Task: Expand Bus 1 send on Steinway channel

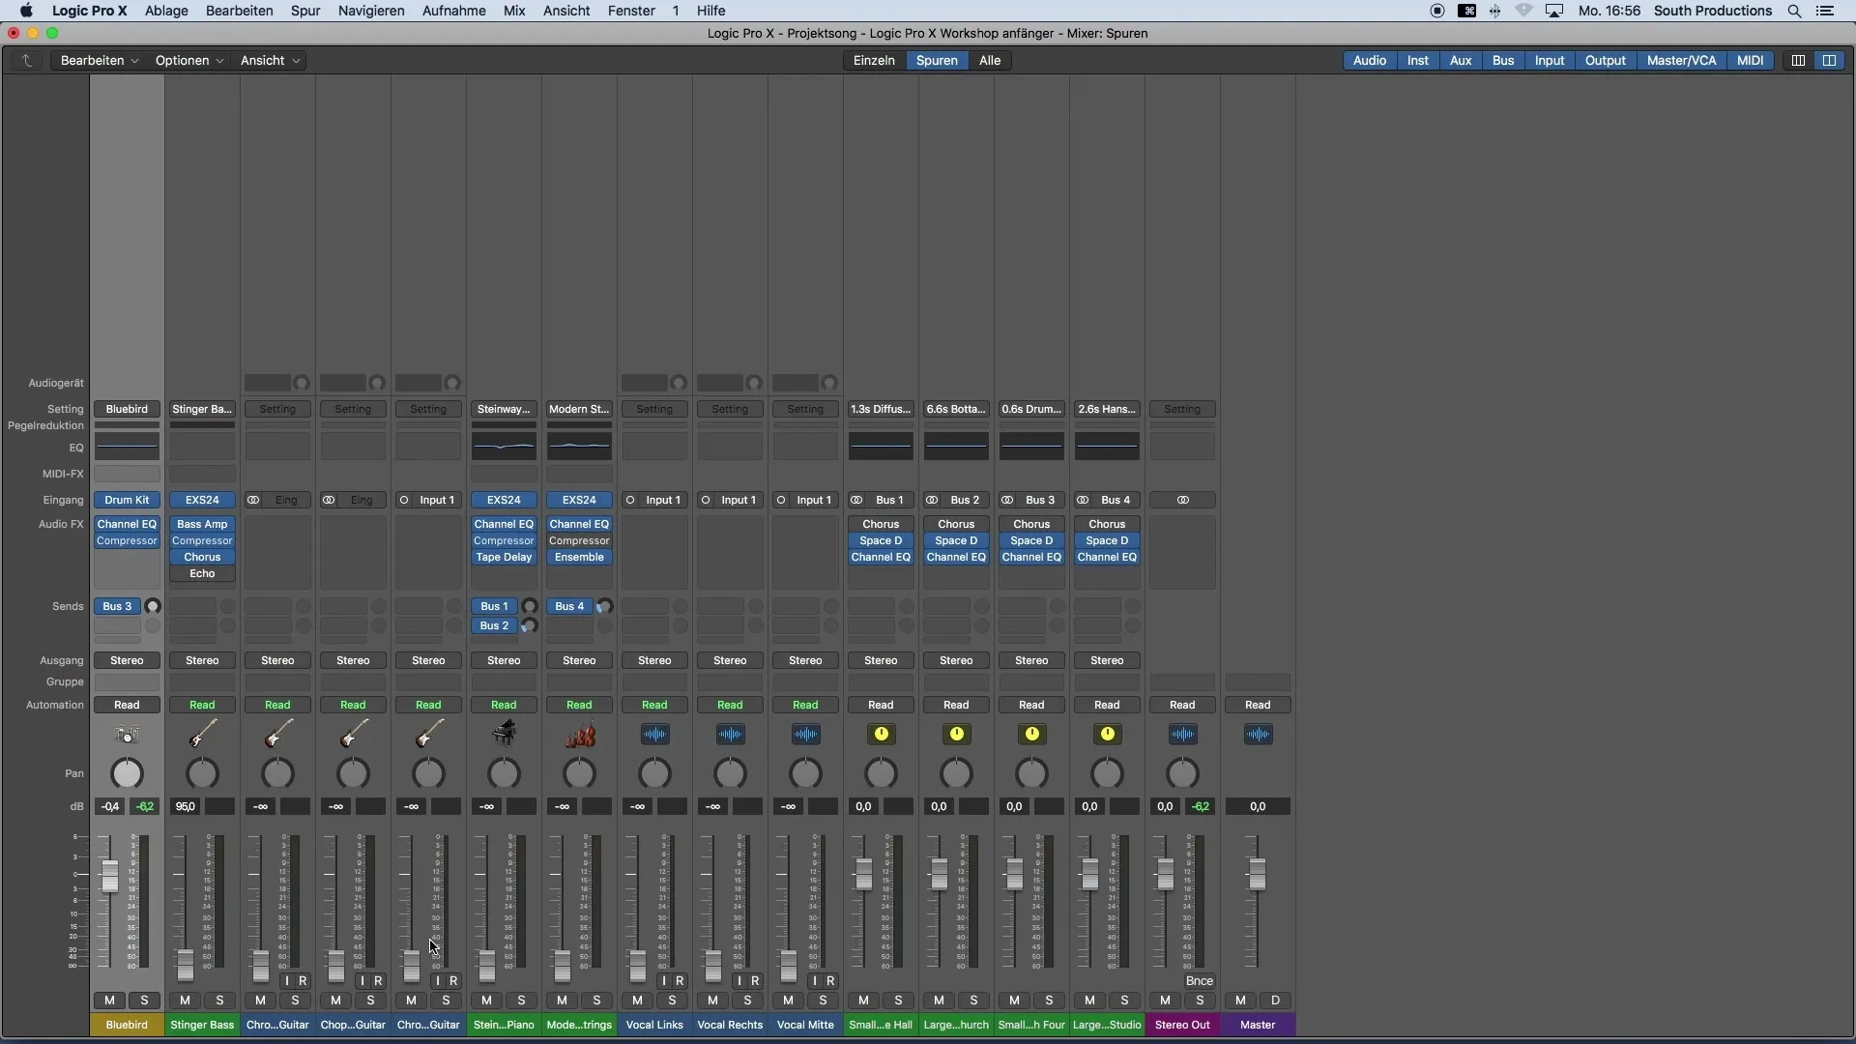Action: point(495,605)
